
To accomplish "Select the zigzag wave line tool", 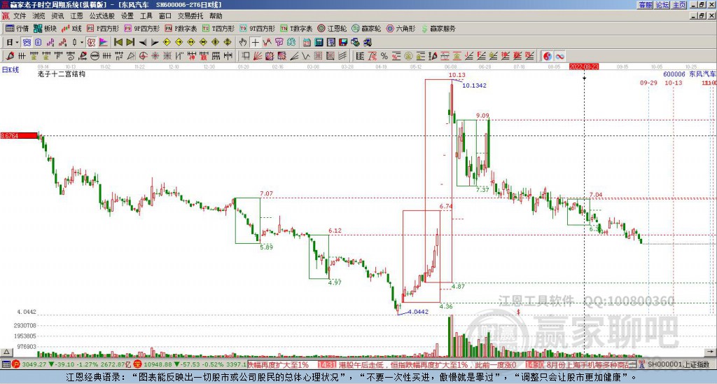I will [x=305, y=56].
